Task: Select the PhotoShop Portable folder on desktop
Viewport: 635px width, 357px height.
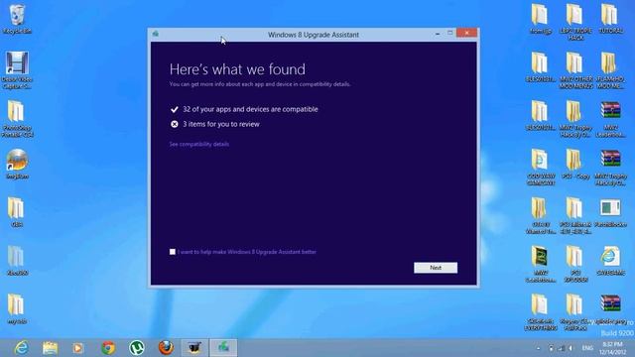Action: click(x=17, y=119)
